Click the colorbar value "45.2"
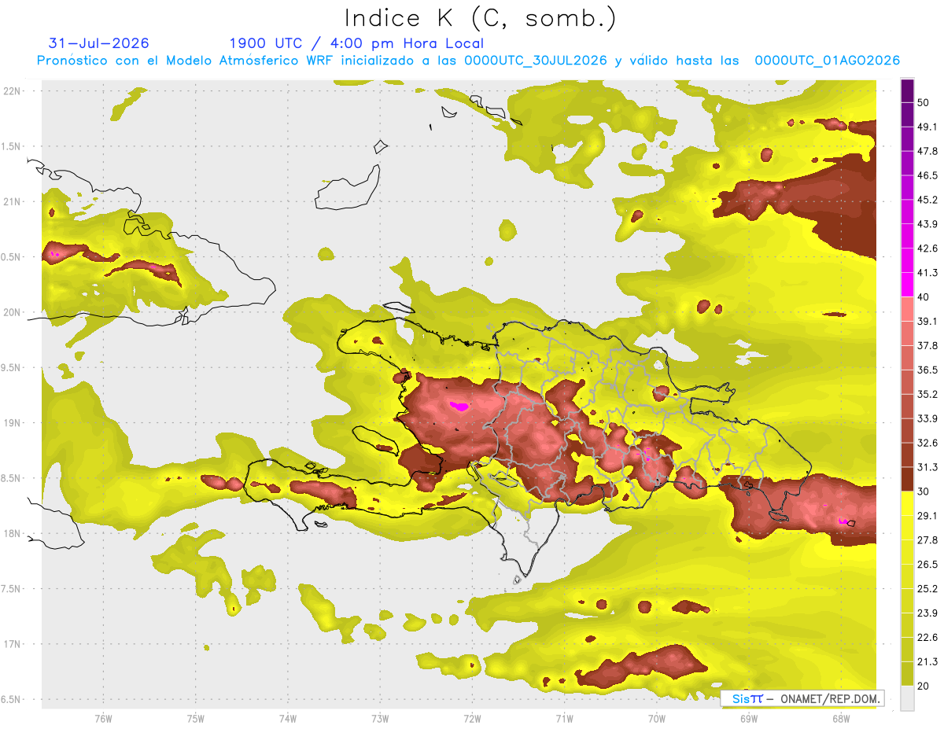 pyautogui.click(x=927, y=200)
